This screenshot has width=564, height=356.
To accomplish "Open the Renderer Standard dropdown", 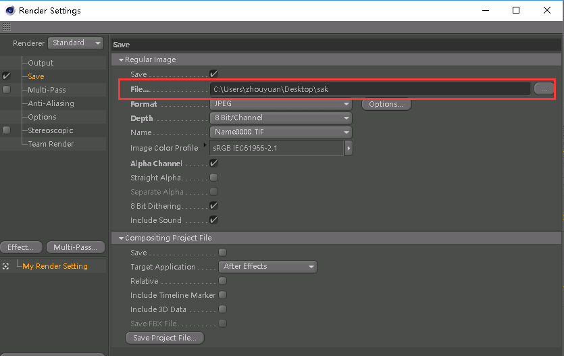I will (76, 43).
